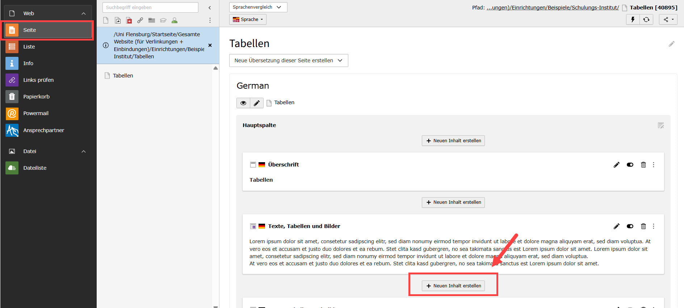Open Links prüfen module
Viewport: 684px width, 308px height.
pyautogui.click(x=38, y=80)
